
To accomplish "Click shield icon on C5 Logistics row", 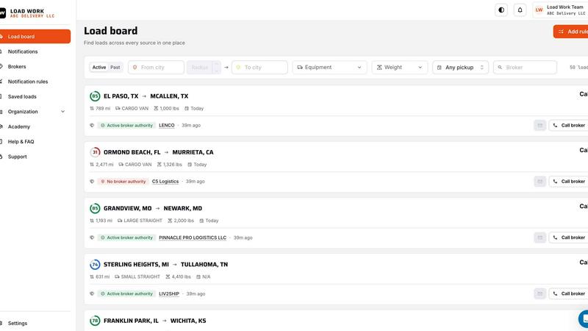I will tap(92, 181).
